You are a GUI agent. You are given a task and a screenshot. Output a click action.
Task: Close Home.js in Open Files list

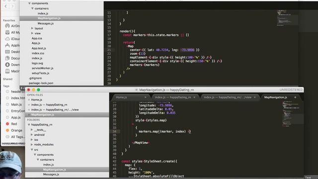pos(29,100)
